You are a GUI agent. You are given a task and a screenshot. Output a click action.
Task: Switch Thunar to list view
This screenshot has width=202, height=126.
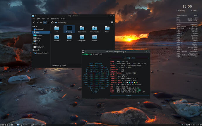tap(49, 23)
